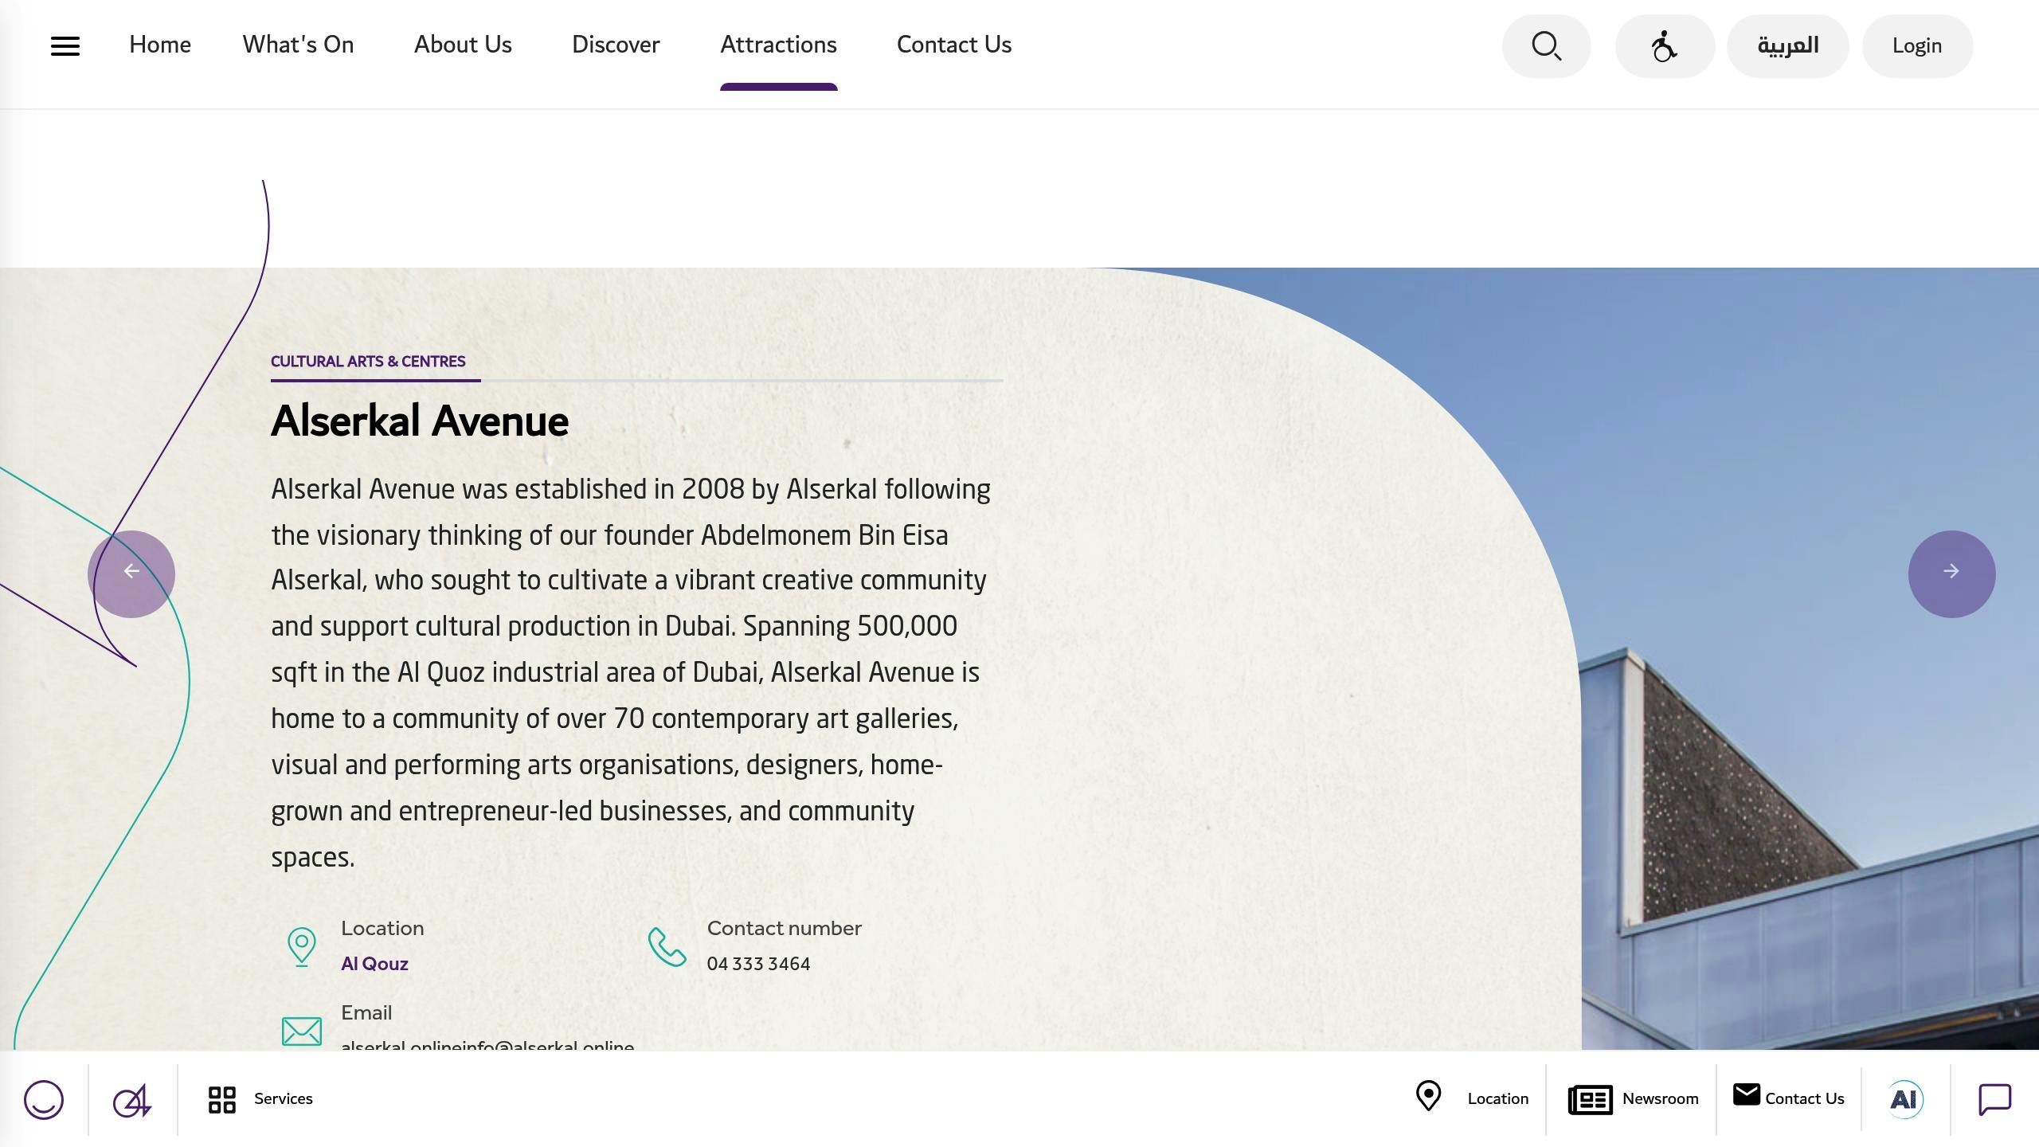Open the chat bubble icon

[x=1994, y=1099]
